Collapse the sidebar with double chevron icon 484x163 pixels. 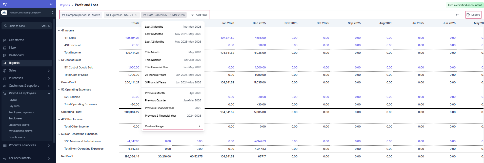[51, 4]
